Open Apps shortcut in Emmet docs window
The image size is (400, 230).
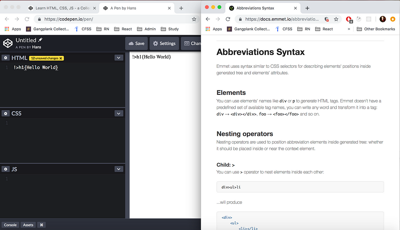[x=214, y=29]
